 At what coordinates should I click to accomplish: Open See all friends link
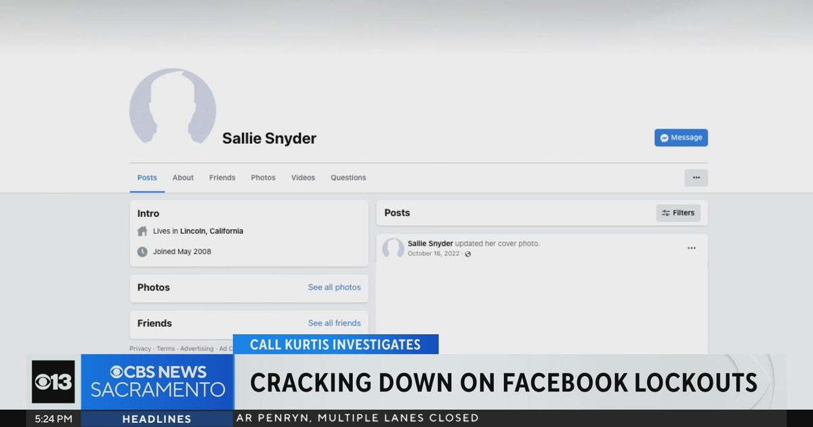pyautogui.click(x=334, y=323)
